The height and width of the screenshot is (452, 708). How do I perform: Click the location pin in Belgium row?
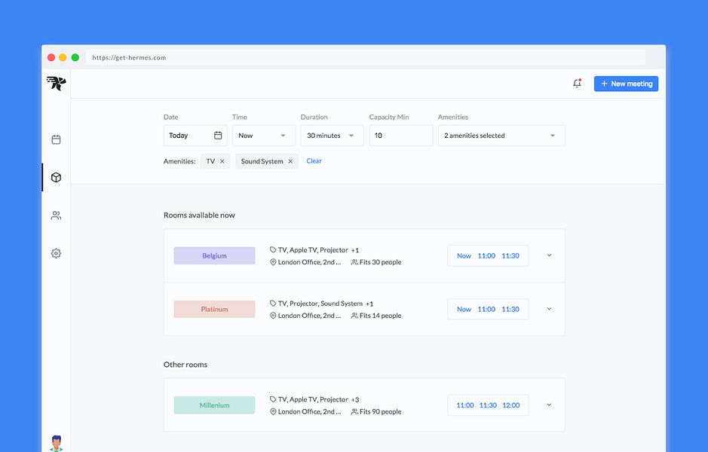pos(273,262)
